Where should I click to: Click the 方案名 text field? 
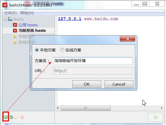[x=93, y=61]
